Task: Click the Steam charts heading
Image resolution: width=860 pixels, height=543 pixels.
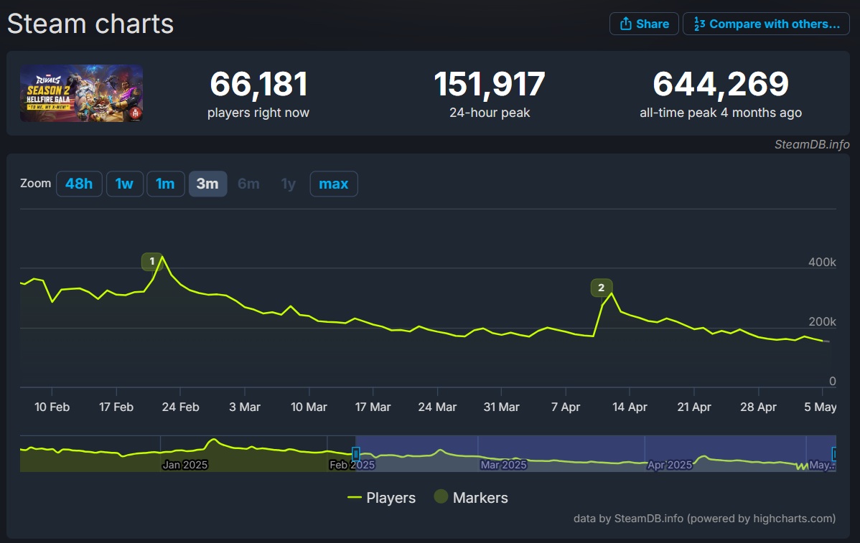Action: (x=90, y=24)
